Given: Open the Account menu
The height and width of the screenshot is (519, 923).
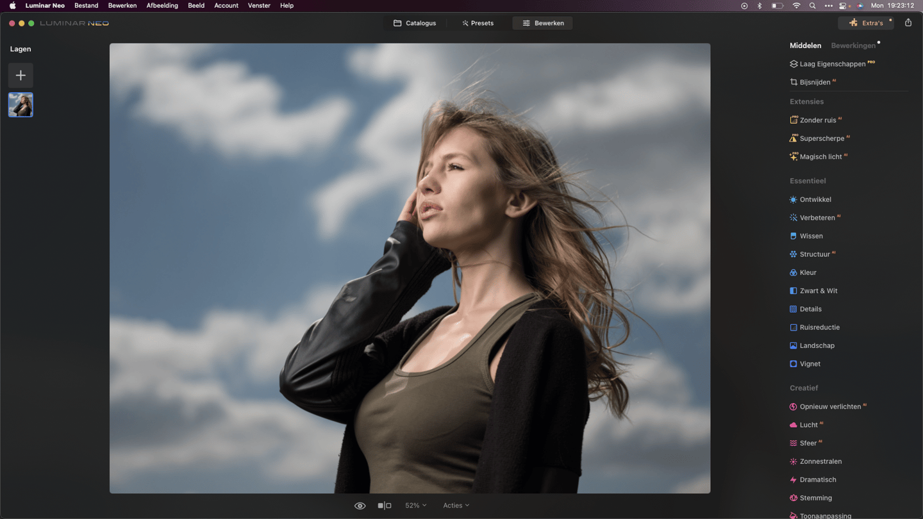Looking at the screenshot, I should tap(226, 6).
